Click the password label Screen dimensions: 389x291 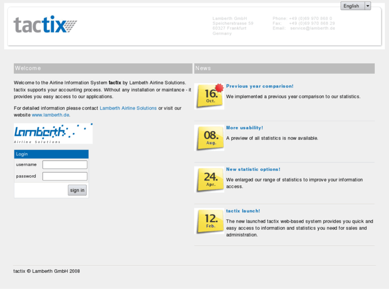click(26, 176)
